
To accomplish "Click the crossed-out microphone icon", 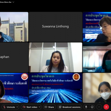I will pos(4,107).
